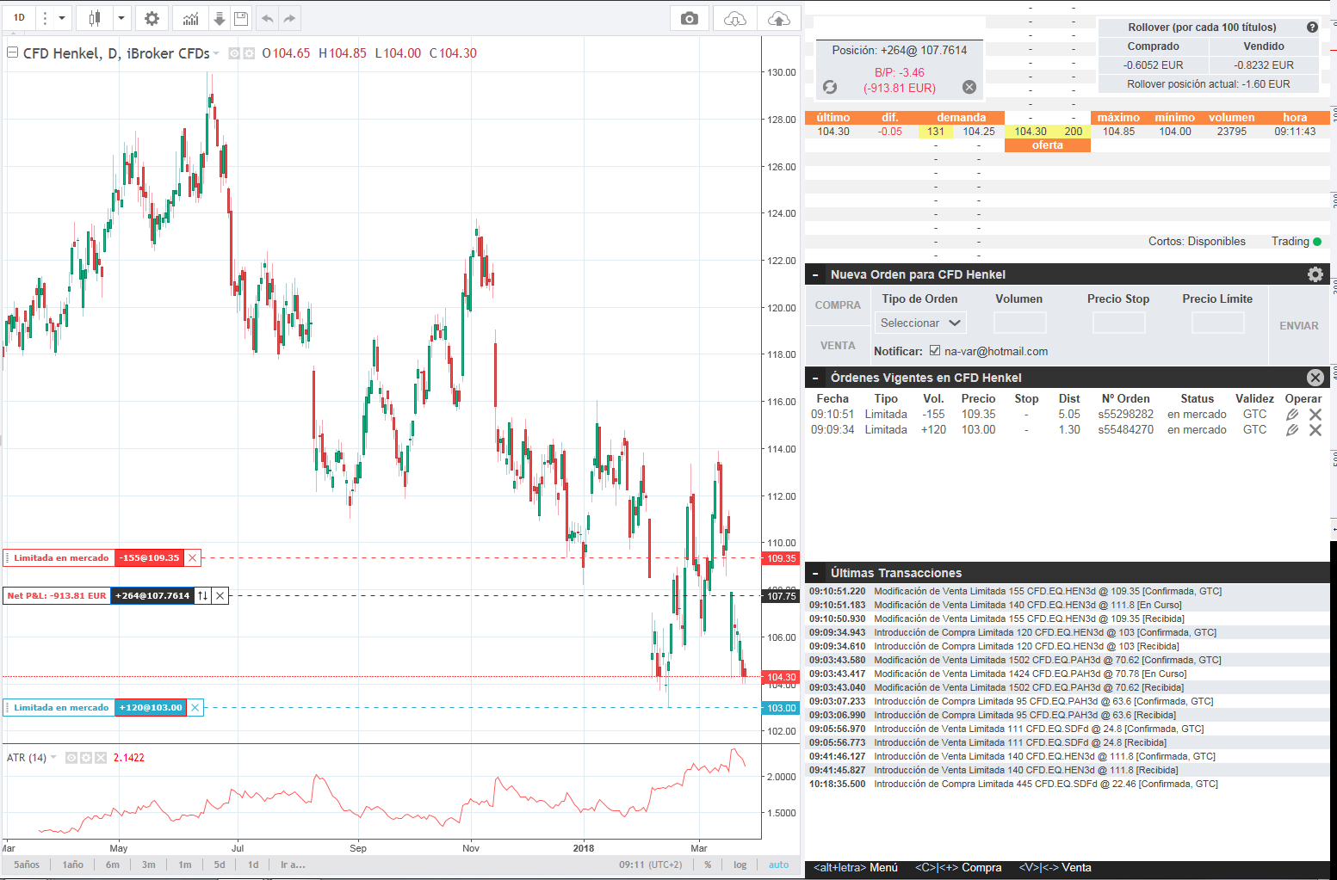
Task: Open the time interval dropdown arrow
Action: point(62,18)
